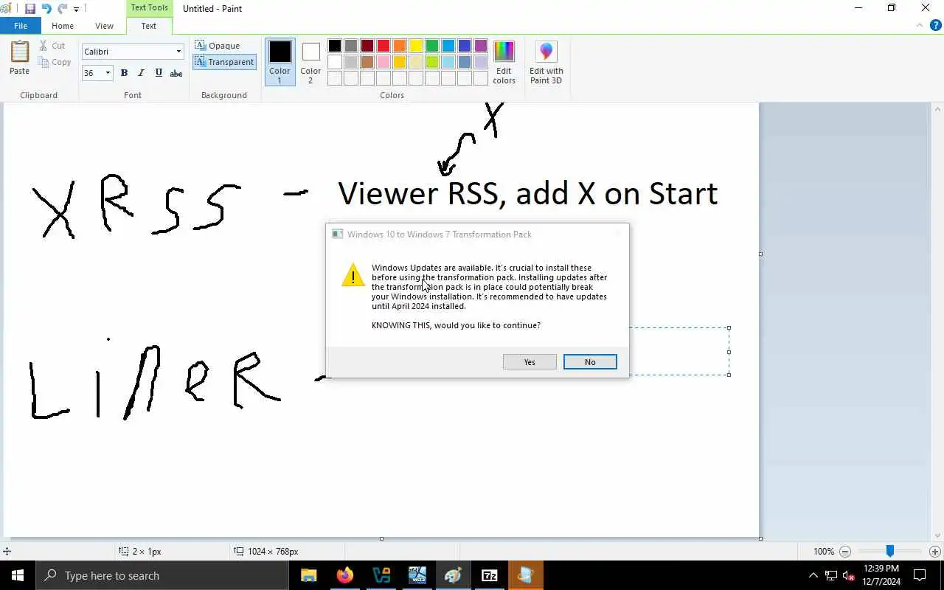Open the File menu
The height and width of the screenshot is (590, 944).
pos(21,26)
